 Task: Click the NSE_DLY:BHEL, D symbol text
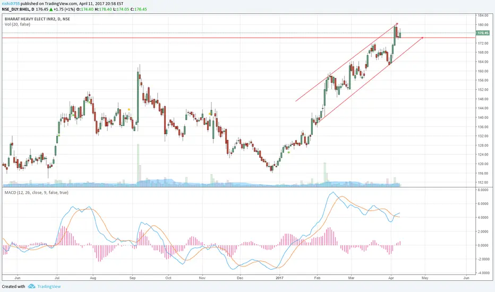point(18,9)
